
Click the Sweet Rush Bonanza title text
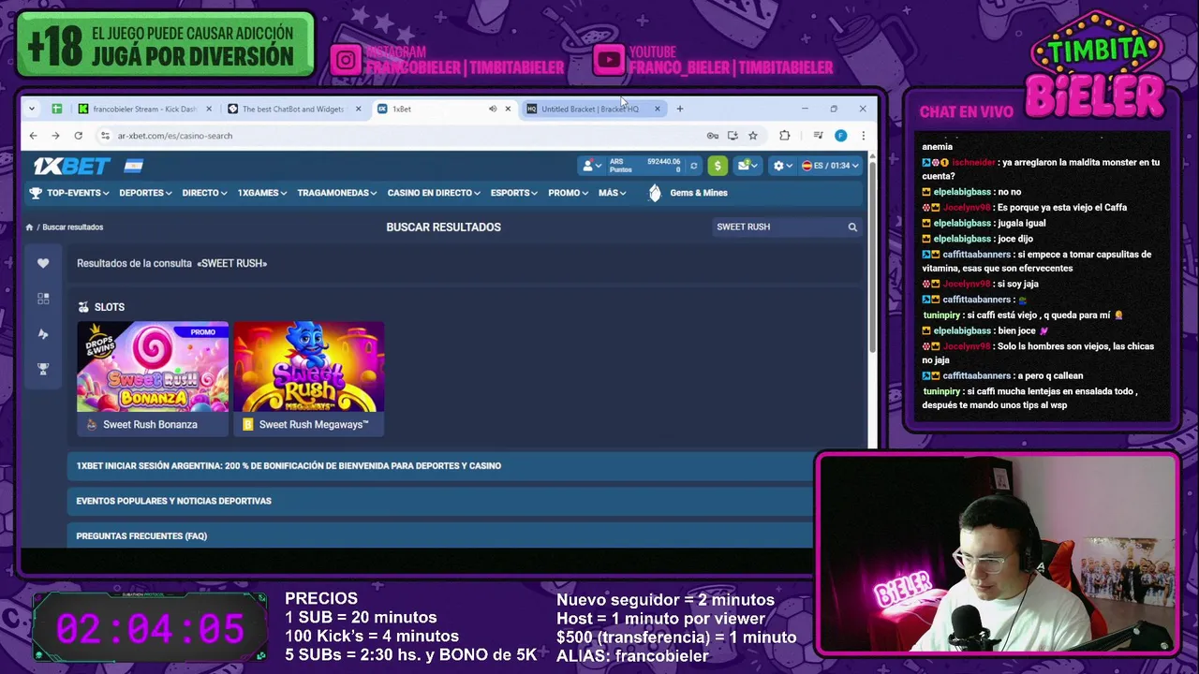point(150,425)
